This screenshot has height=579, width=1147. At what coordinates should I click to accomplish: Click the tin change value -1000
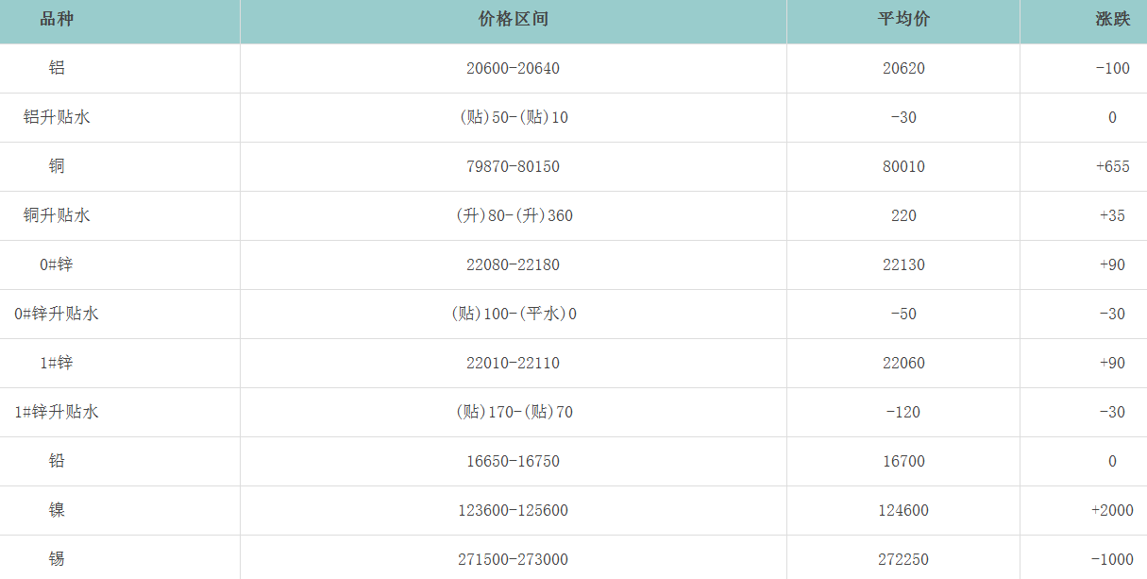click(x=1112, y=559)
